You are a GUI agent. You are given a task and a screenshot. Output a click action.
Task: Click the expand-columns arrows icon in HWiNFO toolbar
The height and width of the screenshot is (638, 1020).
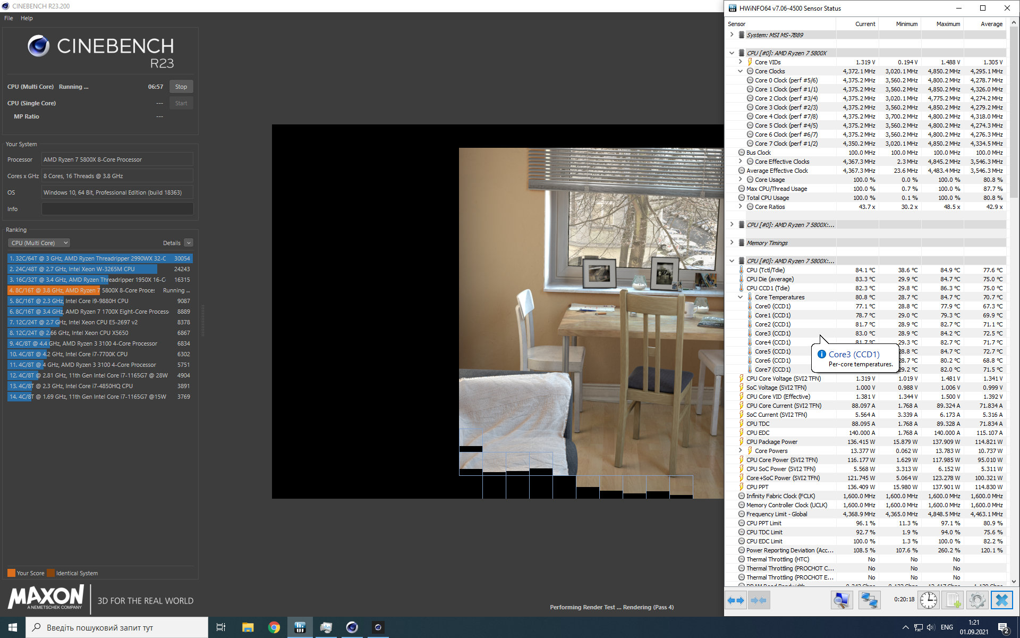point(736,600)
